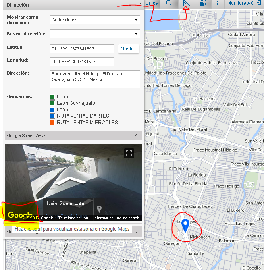The width and height of the screenshot is (264, 270).
Task: Enter Street View fullscreen mode
Action: point(129,153)
